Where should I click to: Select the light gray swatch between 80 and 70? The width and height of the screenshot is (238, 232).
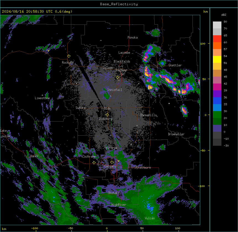(x=217, y=25)
